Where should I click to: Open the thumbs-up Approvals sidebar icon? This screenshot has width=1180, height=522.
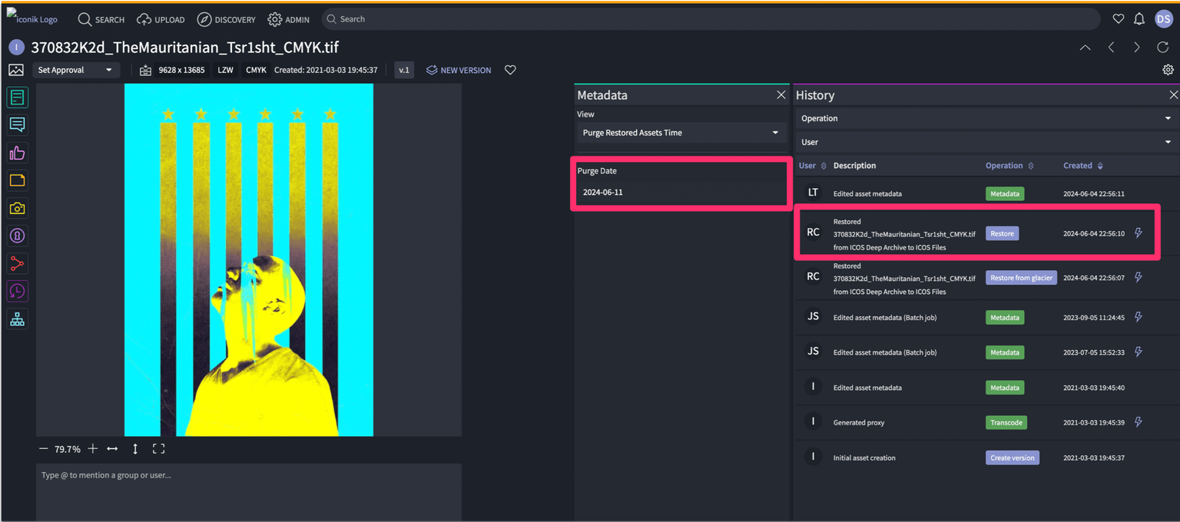(x=17, y=153)
